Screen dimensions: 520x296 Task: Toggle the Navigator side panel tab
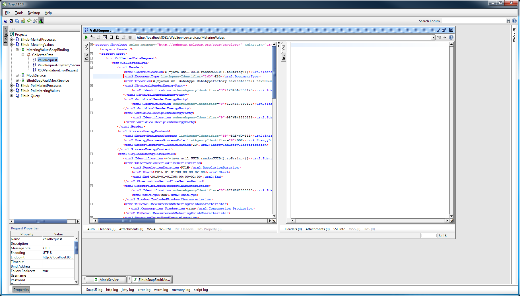(5, 36)
